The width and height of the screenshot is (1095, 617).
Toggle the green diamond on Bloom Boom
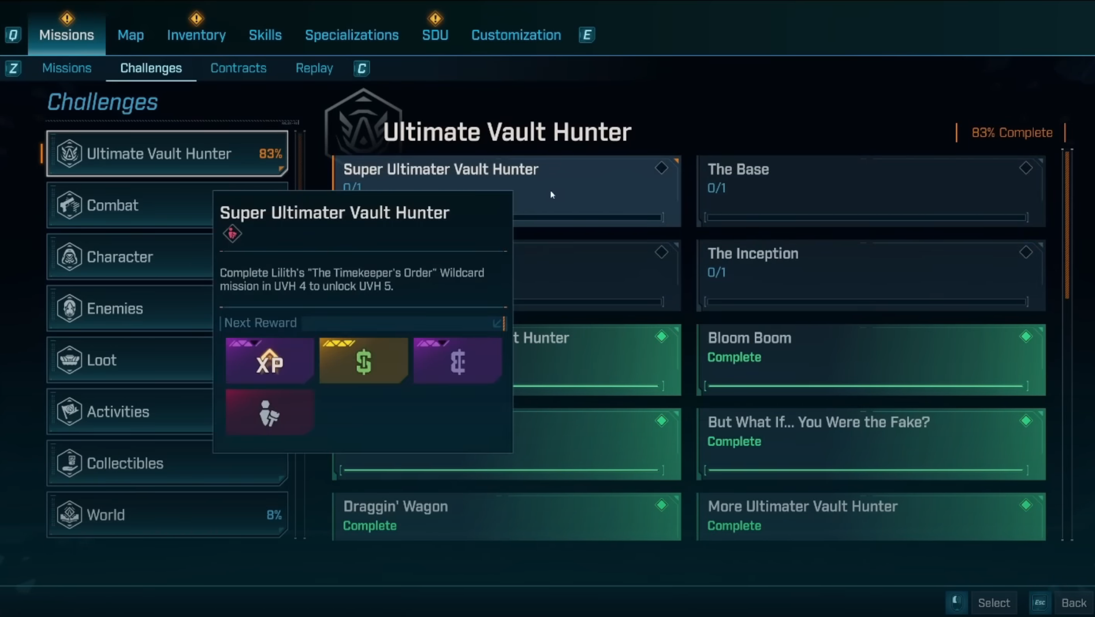coord(1026,336)
